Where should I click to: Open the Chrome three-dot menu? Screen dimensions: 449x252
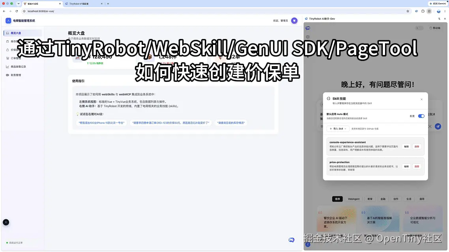pyautogui.click(x=445, y=11)
